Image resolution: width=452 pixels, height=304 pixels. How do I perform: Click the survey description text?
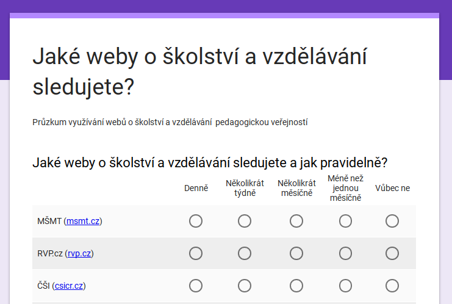pos(170,122)
